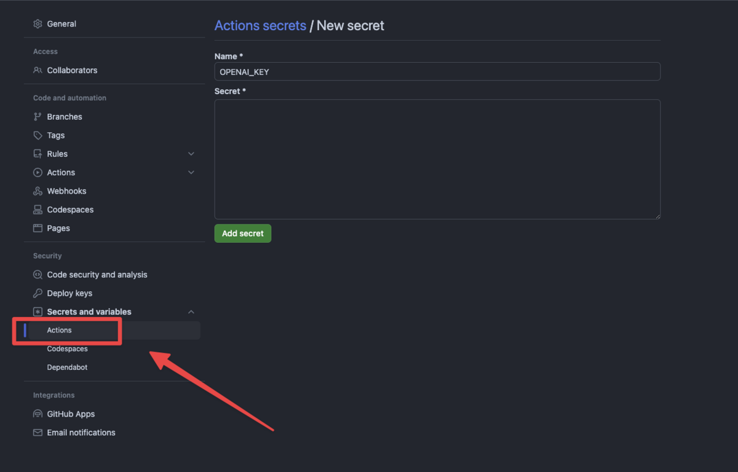Click the Code security and analysis icon

pos(38,274)
